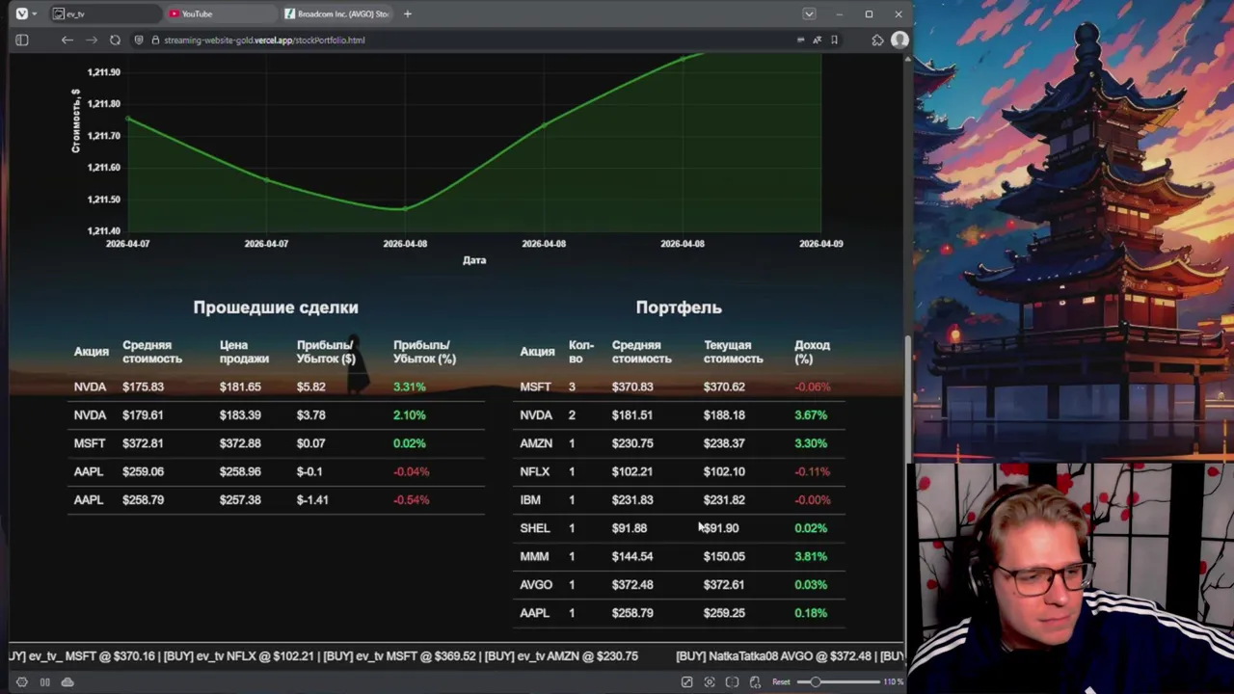Click IBM in the portfolio table
The width and height of the screenshot is (1234, 694).
tap(530, 499)
